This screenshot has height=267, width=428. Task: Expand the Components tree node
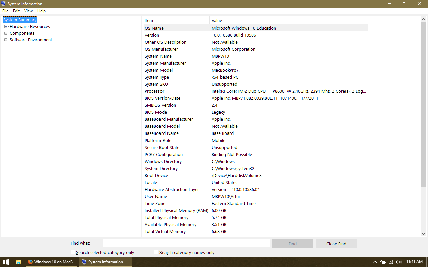click(x=6, y=33)
